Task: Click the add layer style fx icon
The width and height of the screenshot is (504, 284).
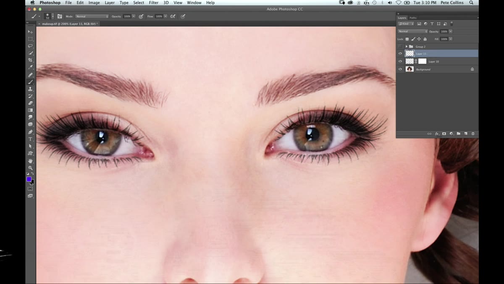Action: (x=437, y=134)
